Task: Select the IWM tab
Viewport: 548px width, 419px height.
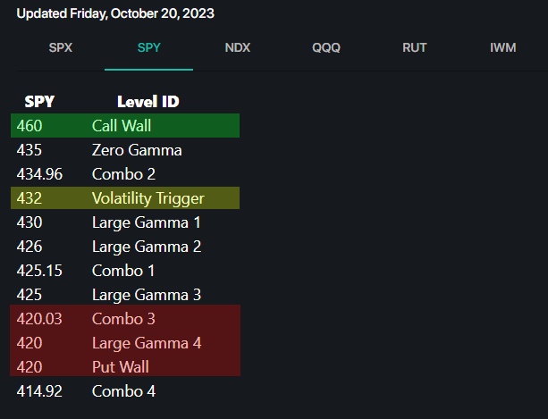Action: (x=503, y=47)
